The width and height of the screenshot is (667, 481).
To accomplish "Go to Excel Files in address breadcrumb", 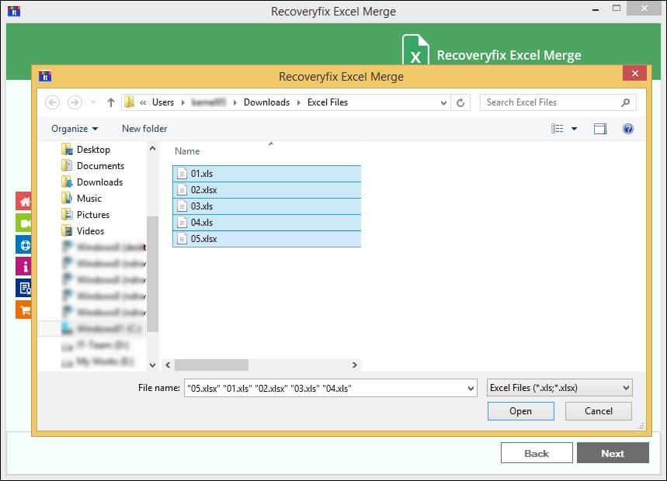I will [x=328, y=102].
